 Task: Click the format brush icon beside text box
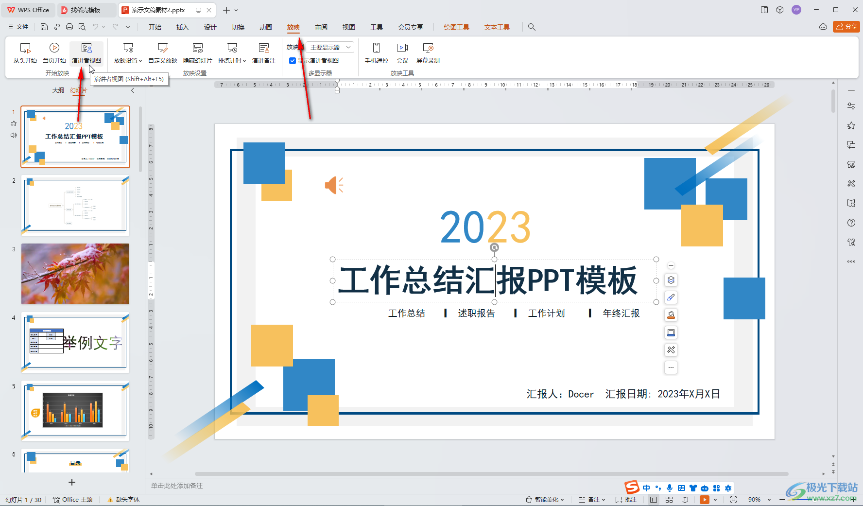point(671,297)
